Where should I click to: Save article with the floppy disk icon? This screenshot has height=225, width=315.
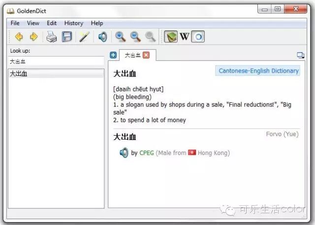67,37
